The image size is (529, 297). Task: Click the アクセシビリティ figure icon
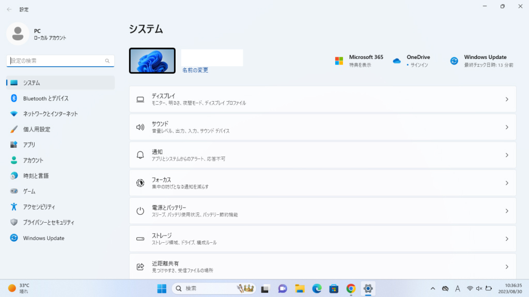point(14,207)
